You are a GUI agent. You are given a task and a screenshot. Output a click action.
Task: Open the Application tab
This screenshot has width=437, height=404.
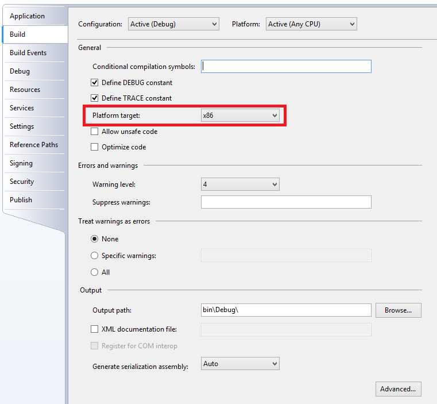[x=27, y=16]
